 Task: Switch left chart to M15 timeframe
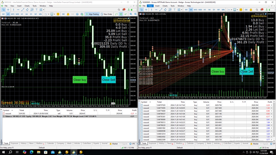13,14
